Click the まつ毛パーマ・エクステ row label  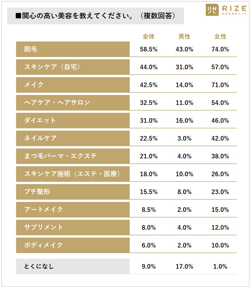61,156
